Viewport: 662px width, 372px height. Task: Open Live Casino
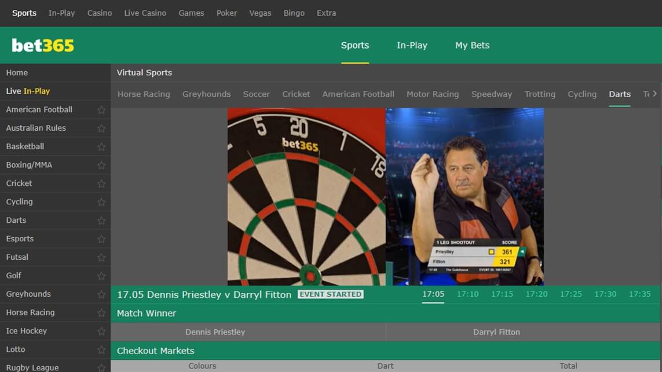pyautogui.click(x=145, y=13)
